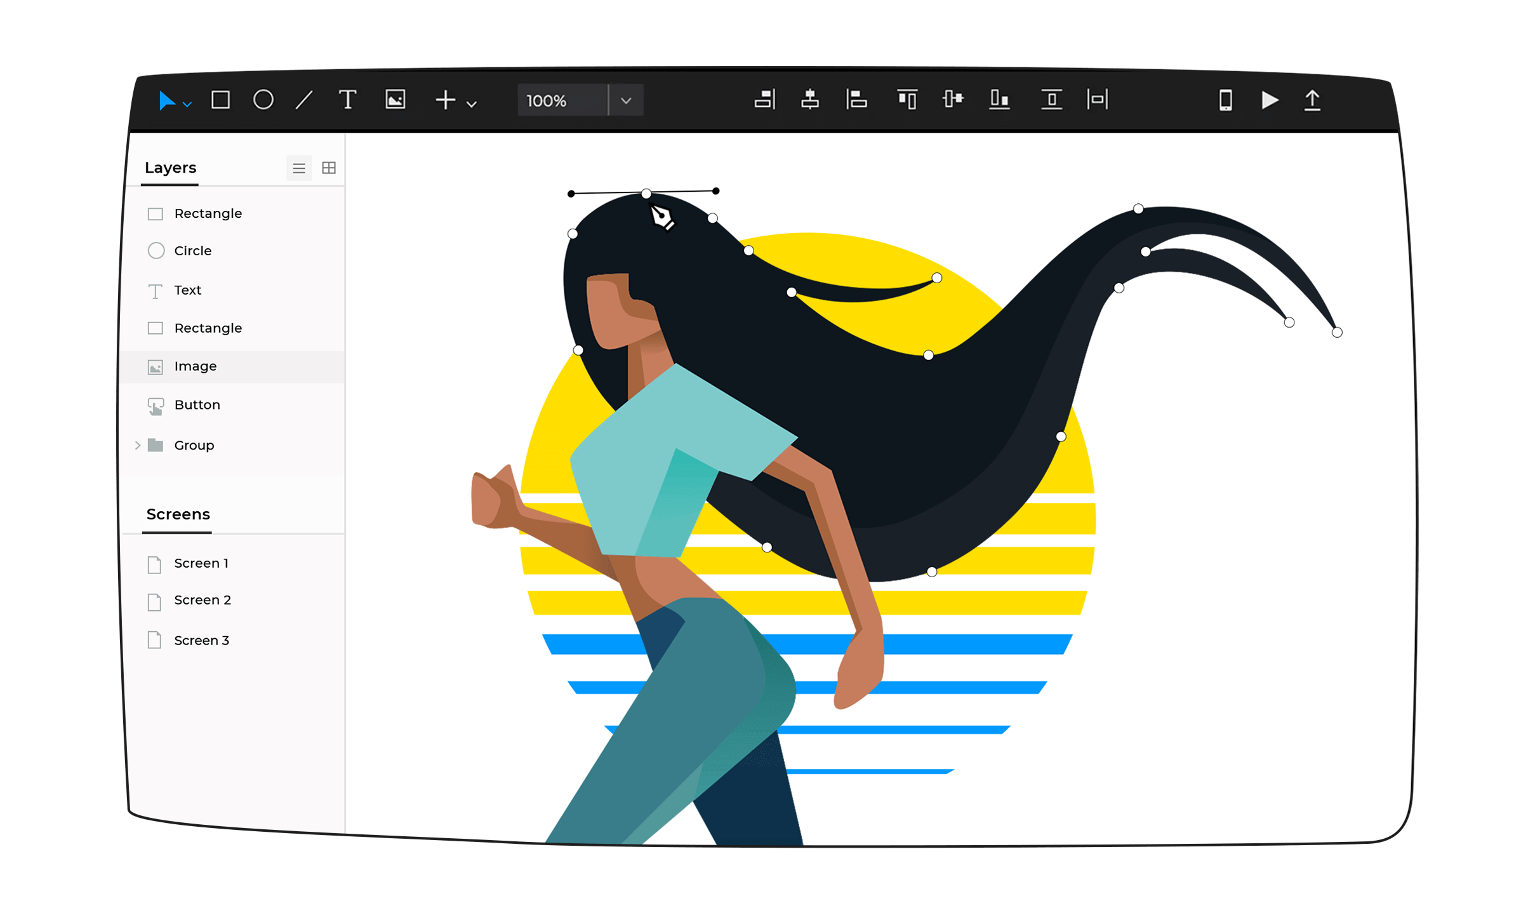1535x915 pixels.
Task: Expand the Group layer
Action: [x=138, y=444]
